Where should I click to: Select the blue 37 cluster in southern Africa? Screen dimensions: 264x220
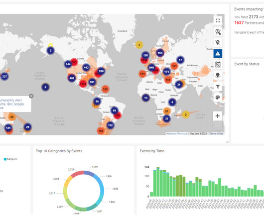[167, 118]
